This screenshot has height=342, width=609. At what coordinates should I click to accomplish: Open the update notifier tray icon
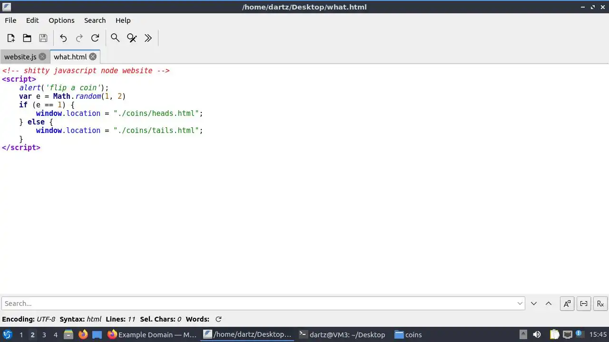[580, 334]
